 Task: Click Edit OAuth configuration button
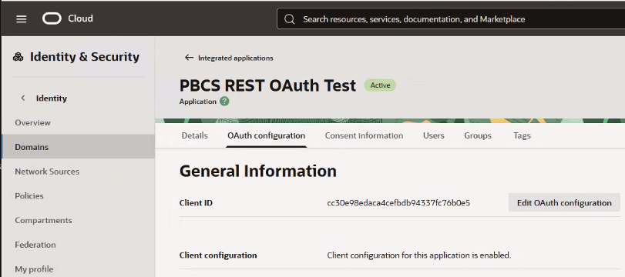tap(564, 203)
